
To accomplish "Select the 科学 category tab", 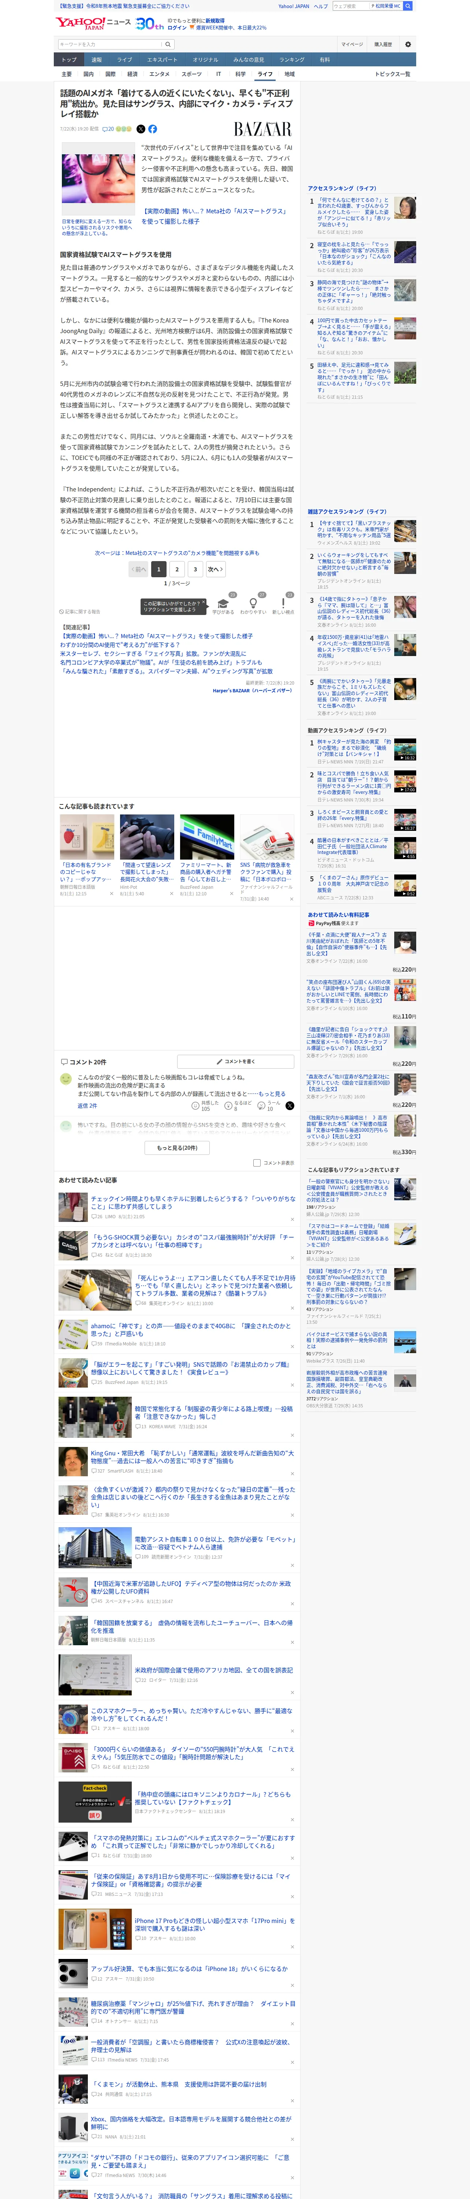I will (240, 74).
